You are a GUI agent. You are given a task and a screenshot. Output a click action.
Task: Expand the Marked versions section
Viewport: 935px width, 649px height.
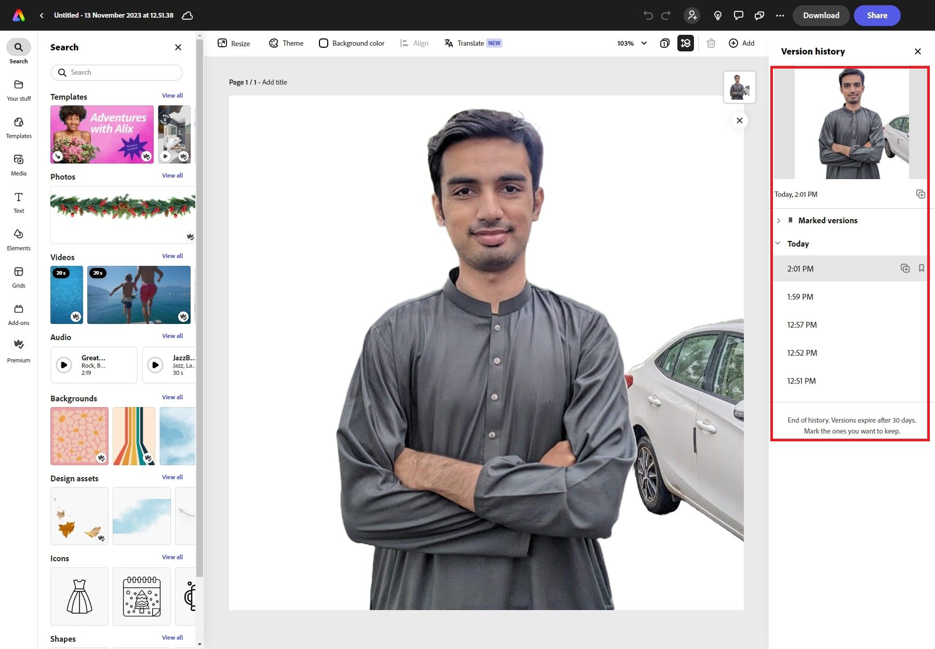(779, 220)
